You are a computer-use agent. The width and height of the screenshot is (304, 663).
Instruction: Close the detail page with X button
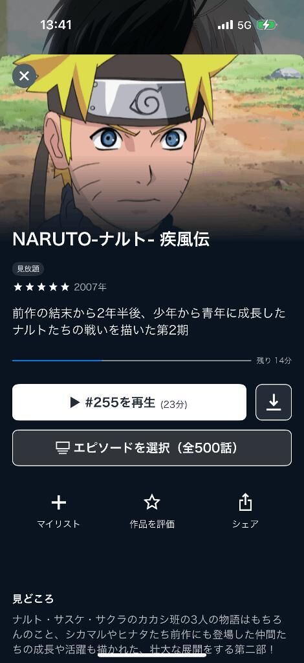tap(24, 76)
